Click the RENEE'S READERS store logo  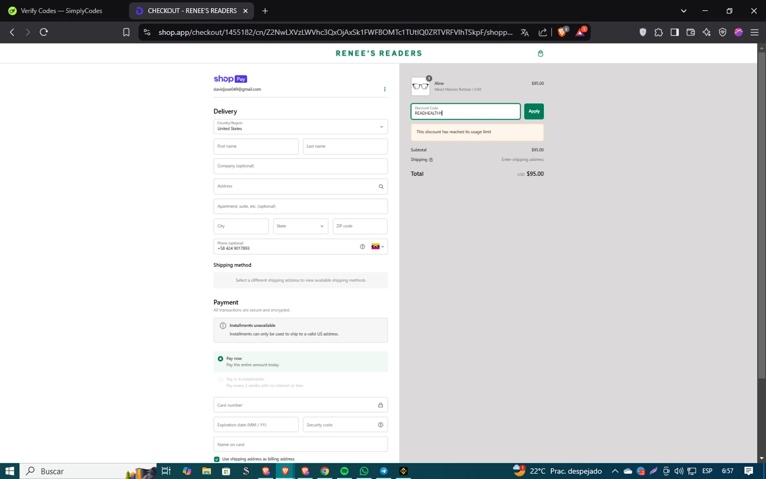[x=378, y=53]
